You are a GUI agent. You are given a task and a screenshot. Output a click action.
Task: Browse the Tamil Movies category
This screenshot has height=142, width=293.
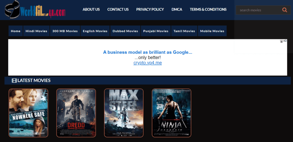(x=184, y=31)
